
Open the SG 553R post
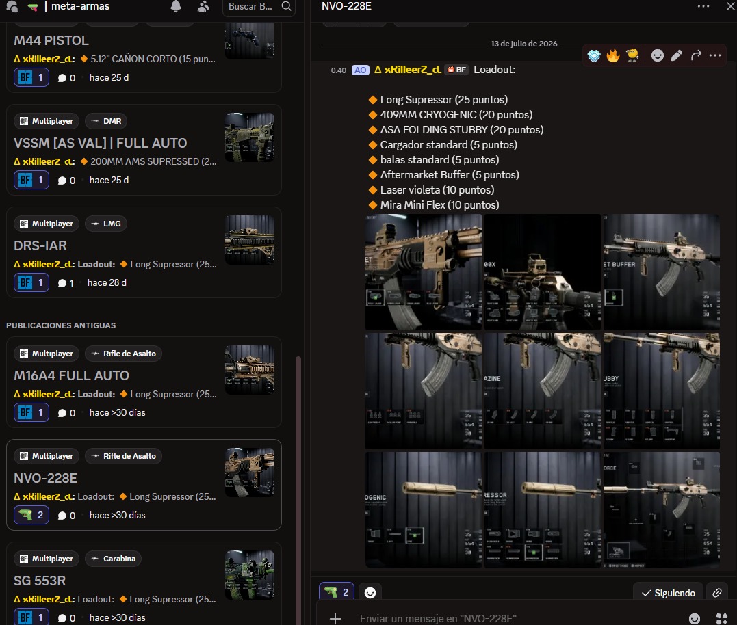tap(40, 581)
